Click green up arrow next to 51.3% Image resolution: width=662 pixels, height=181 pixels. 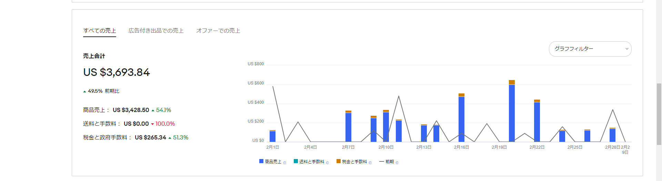(170, 138)
